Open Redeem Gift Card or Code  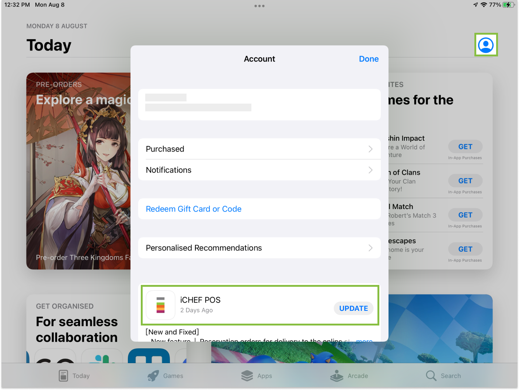[194, 209]
